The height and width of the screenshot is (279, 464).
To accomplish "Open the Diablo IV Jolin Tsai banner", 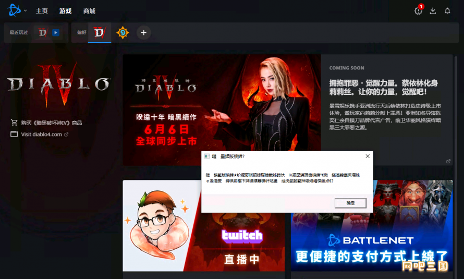I will (222, 110).
